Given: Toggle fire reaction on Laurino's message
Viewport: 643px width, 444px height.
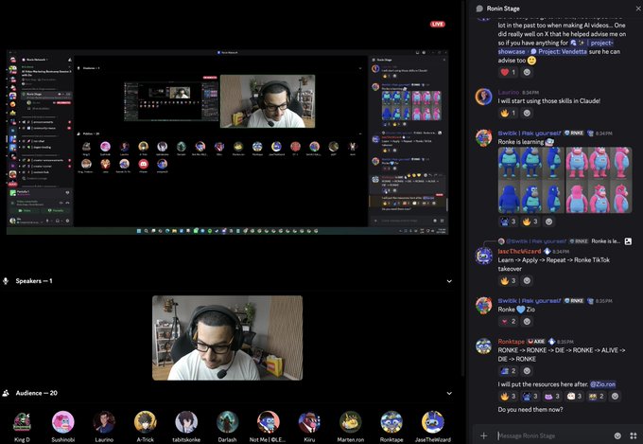Looking at the screenshot, I should point(508,113).
